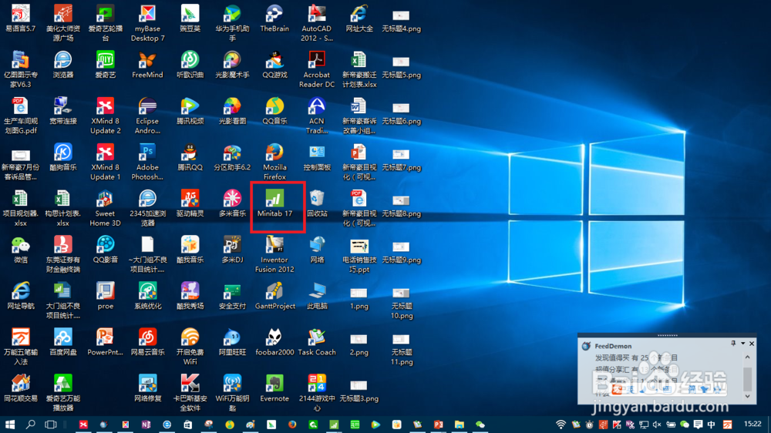
Task: Open the Mozilla Firefox desktop shortcut
Action: pos(274,161)
